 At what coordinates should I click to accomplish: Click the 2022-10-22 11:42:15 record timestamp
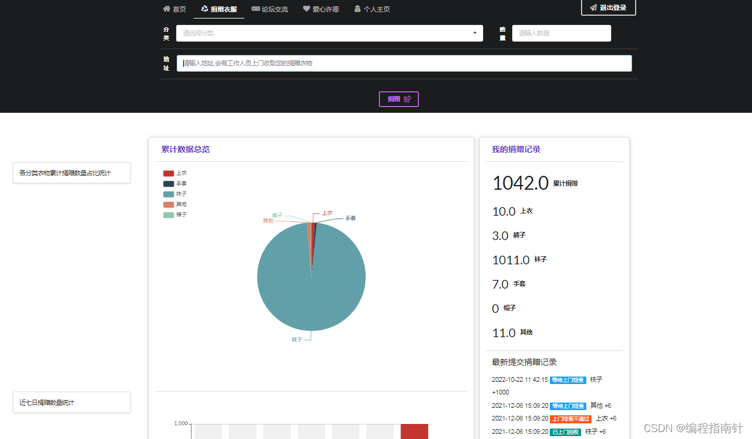pyautogui.click(x=520, y=380)
